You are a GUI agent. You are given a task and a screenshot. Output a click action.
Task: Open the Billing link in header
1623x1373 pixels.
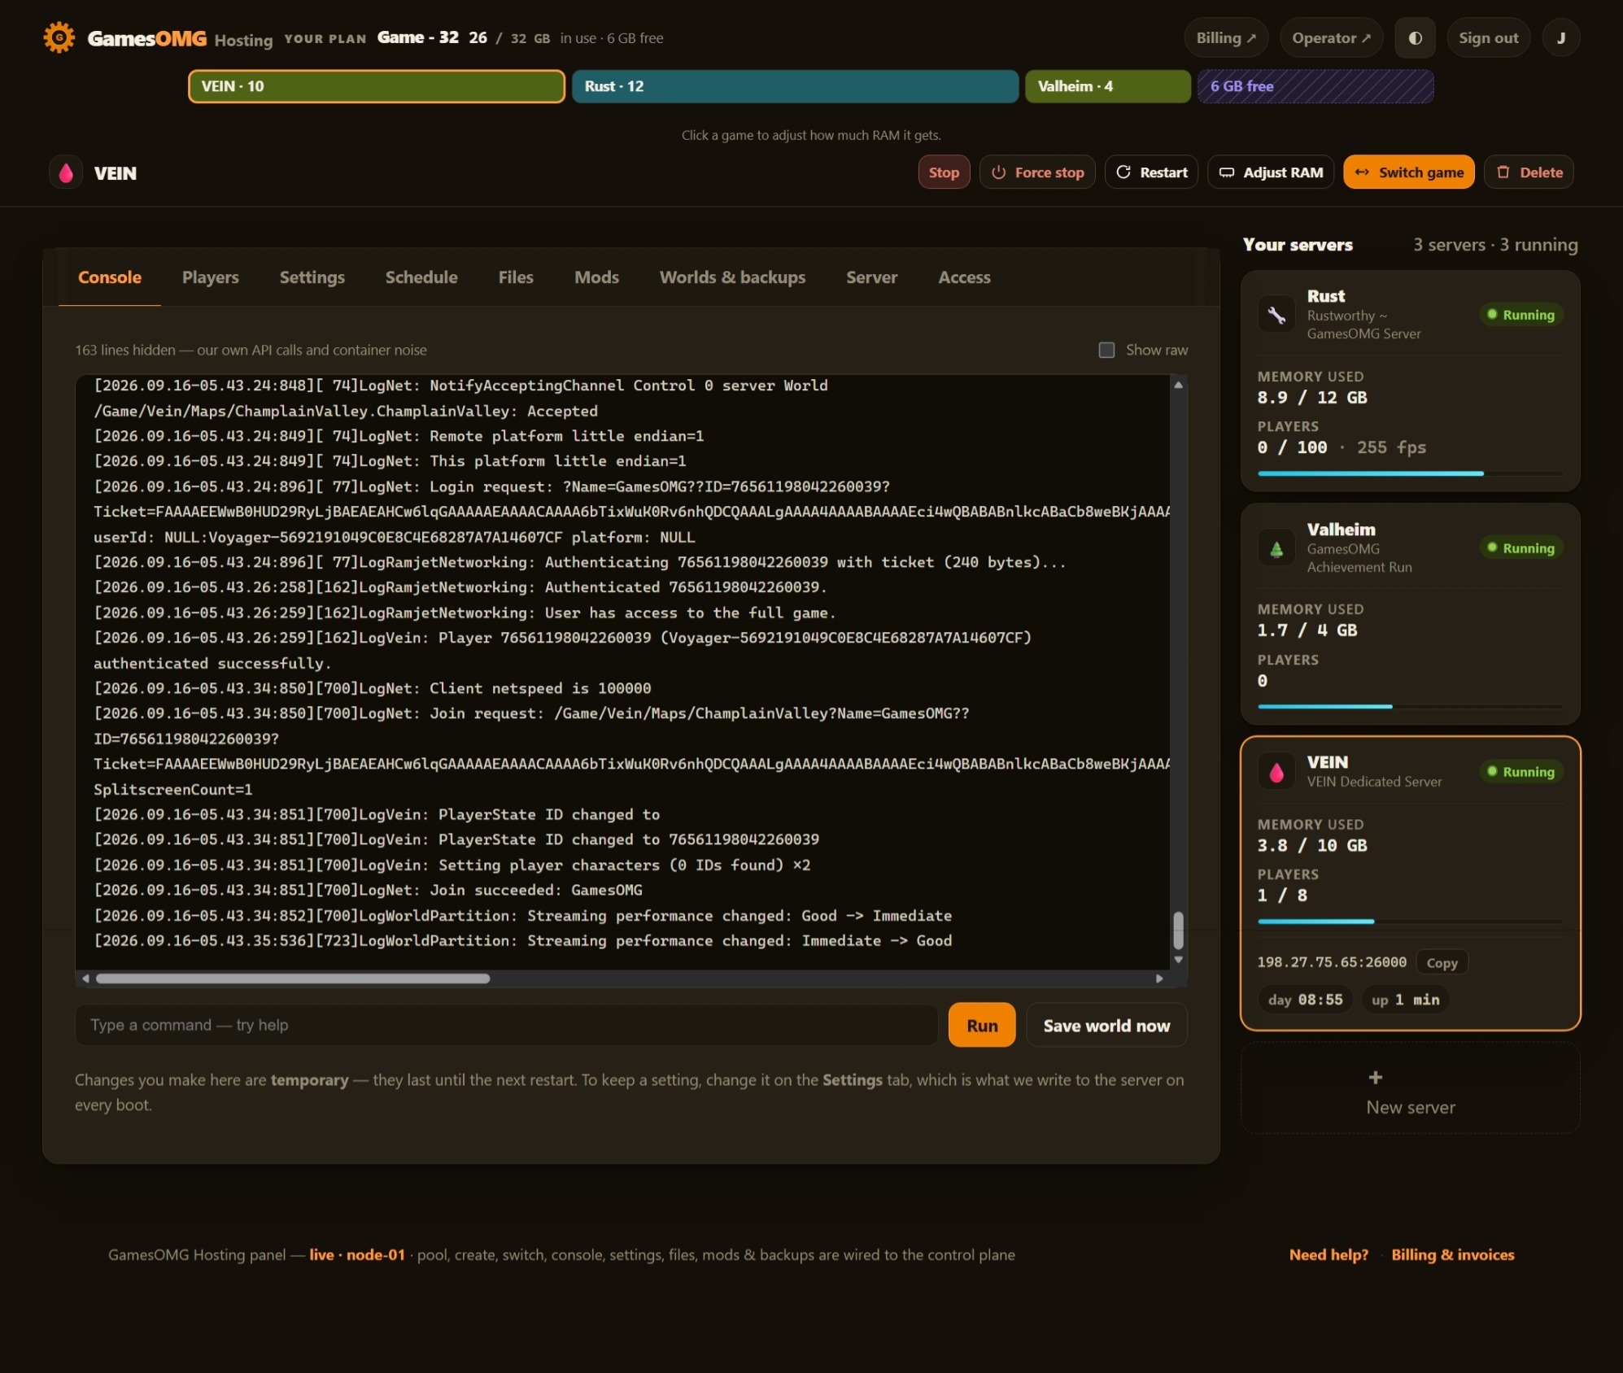pyautogui.click(x=1226, y=38)
